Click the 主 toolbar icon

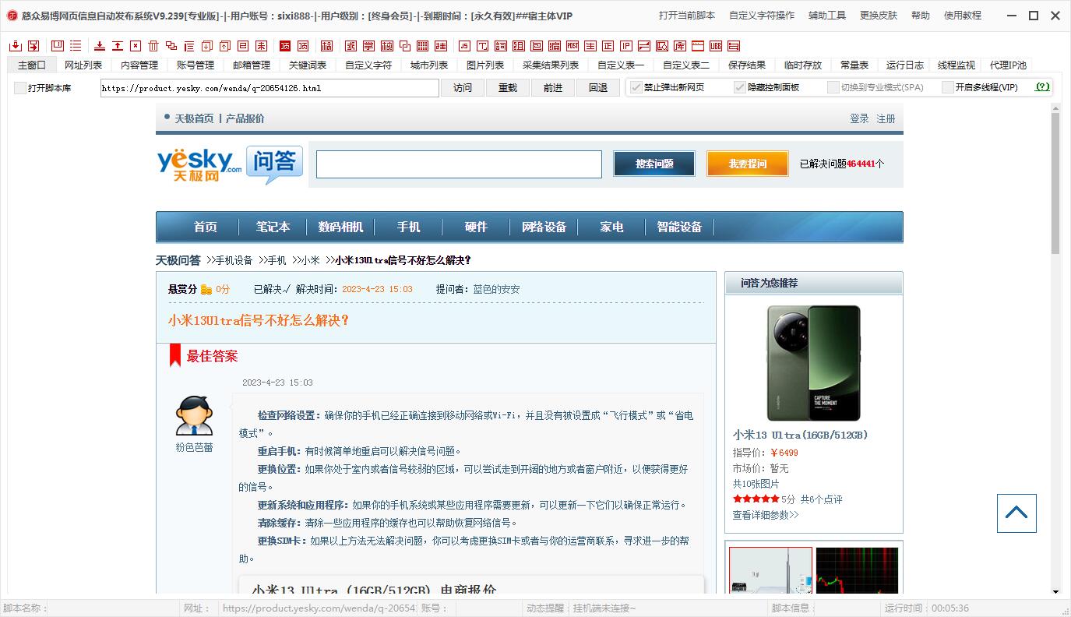(590, 46)
